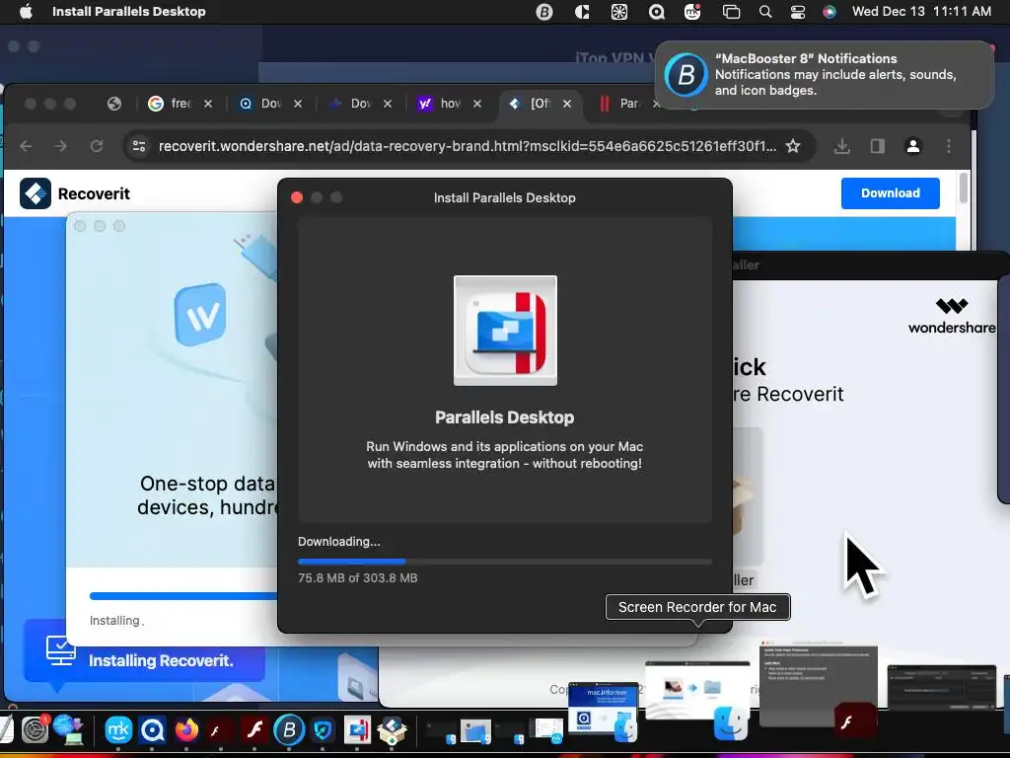This screenshot has width=1010, height=758.
Task: Toggle Chrome side panel
Action: pos(877,146)
